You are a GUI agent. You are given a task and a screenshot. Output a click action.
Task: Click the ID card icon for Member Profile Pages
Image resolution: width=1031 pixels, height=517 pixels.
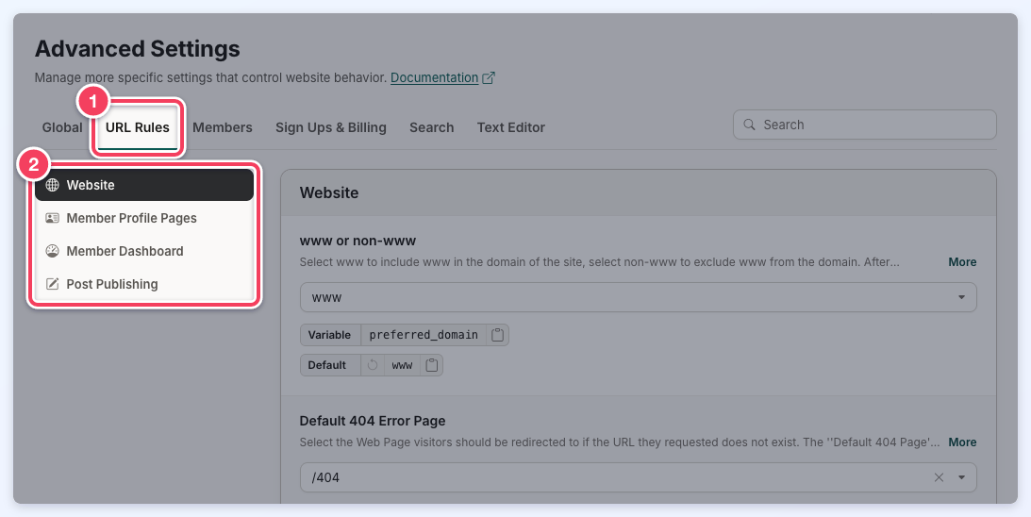52,218
